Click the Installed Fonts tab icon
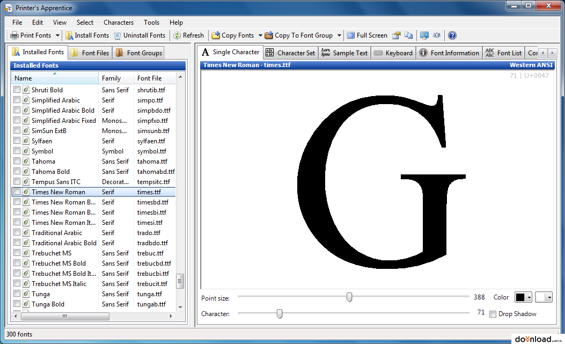This screenshot has height=344, width=565. (16, 52)
